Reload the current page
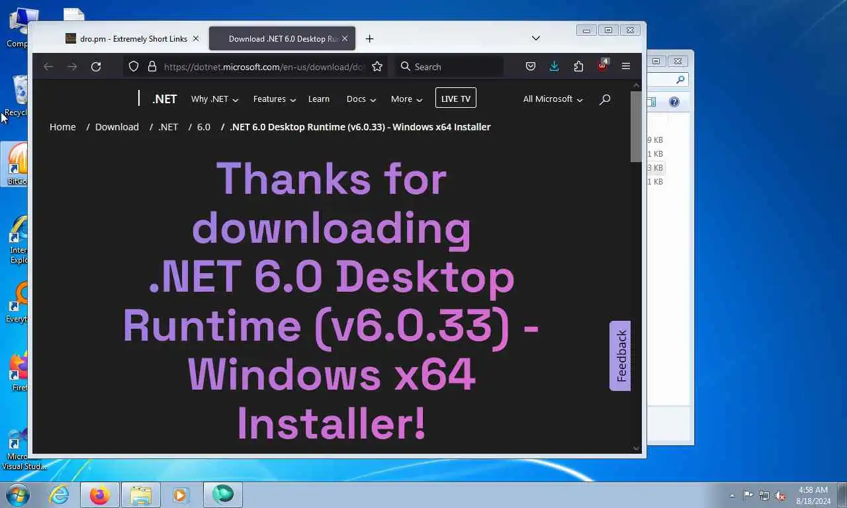 pos(96,67)
